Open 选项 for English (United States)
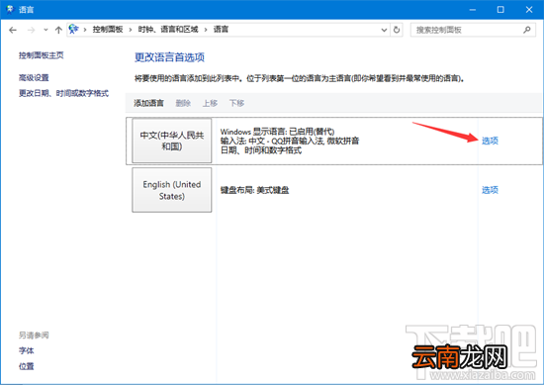This screenshot has height=385, width=544. pyautogui.click(x=490, y=190)
